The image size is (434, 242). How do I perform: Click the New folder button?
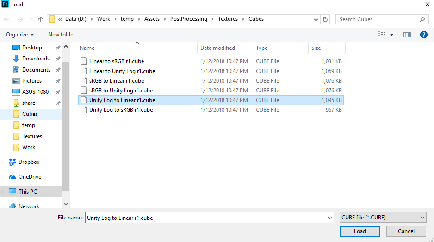pos(62,35)
